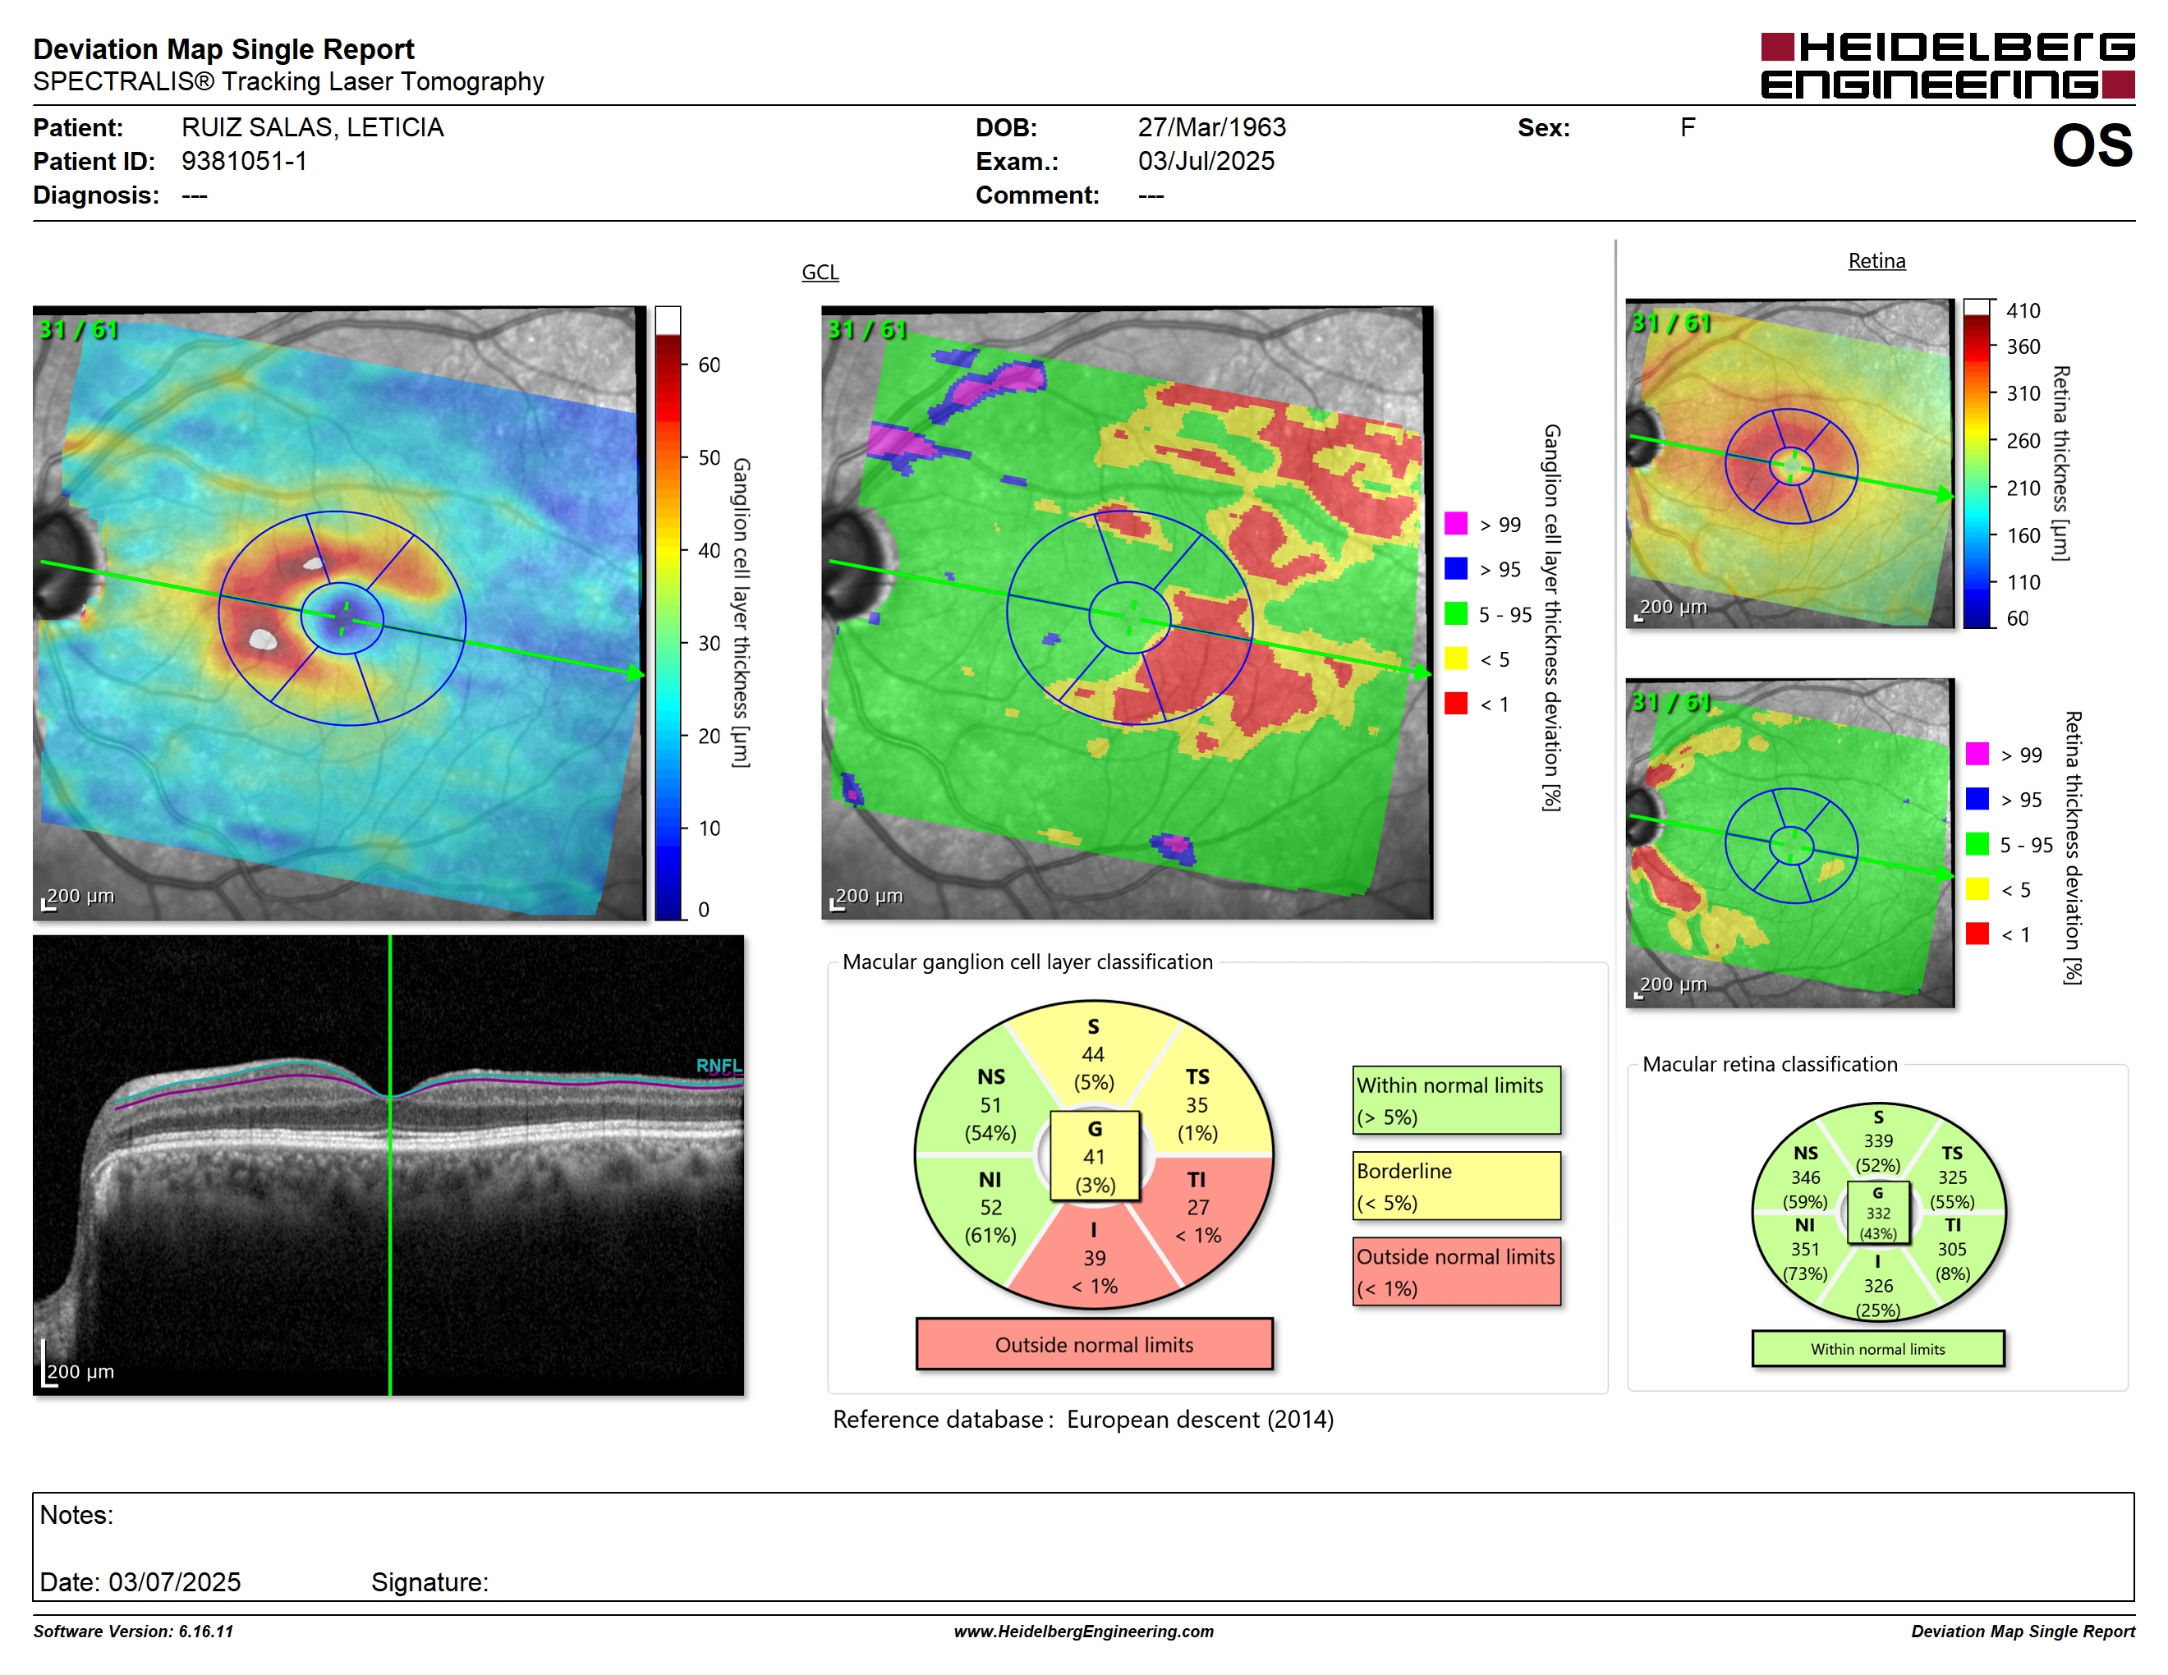Image resolution: width=2168 pixels, height=1675 pixels.
Task: Click the yellow <5 swatch in GCL deviation legend
Action: (1455, 658)
